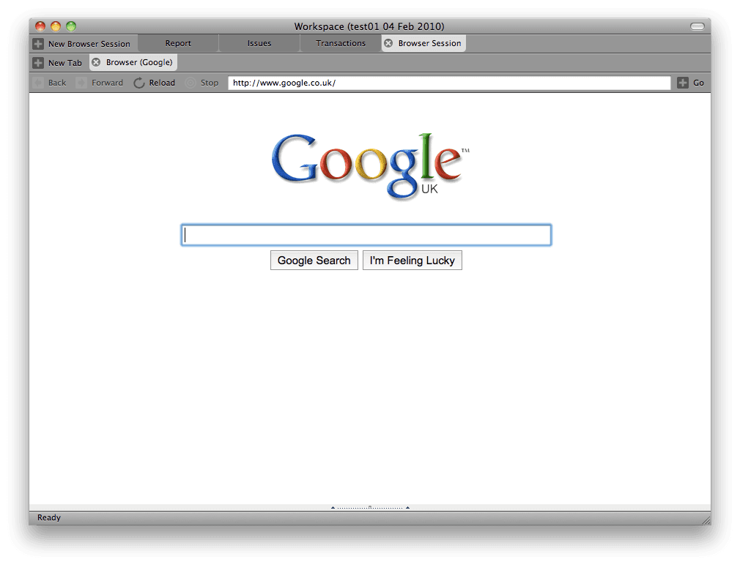The height and width of the screenshot is (565, 740).
Task: Click the yellow minimize window button
Action: [x=56, y=26]
